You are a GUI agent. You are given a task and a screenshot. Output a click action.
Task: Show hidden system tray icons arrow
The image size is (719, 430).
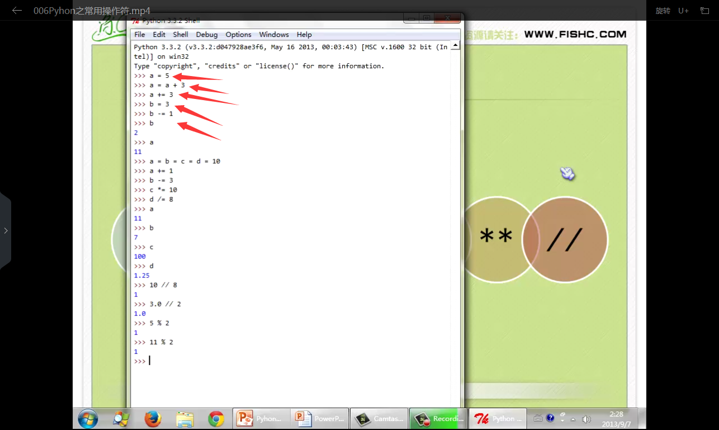pyautogui.click(x=573, y=419)
